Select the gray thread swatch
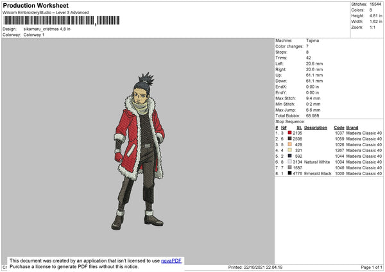Image resolution: width=385 pixels, height=272 pixels. click(290, 167)
